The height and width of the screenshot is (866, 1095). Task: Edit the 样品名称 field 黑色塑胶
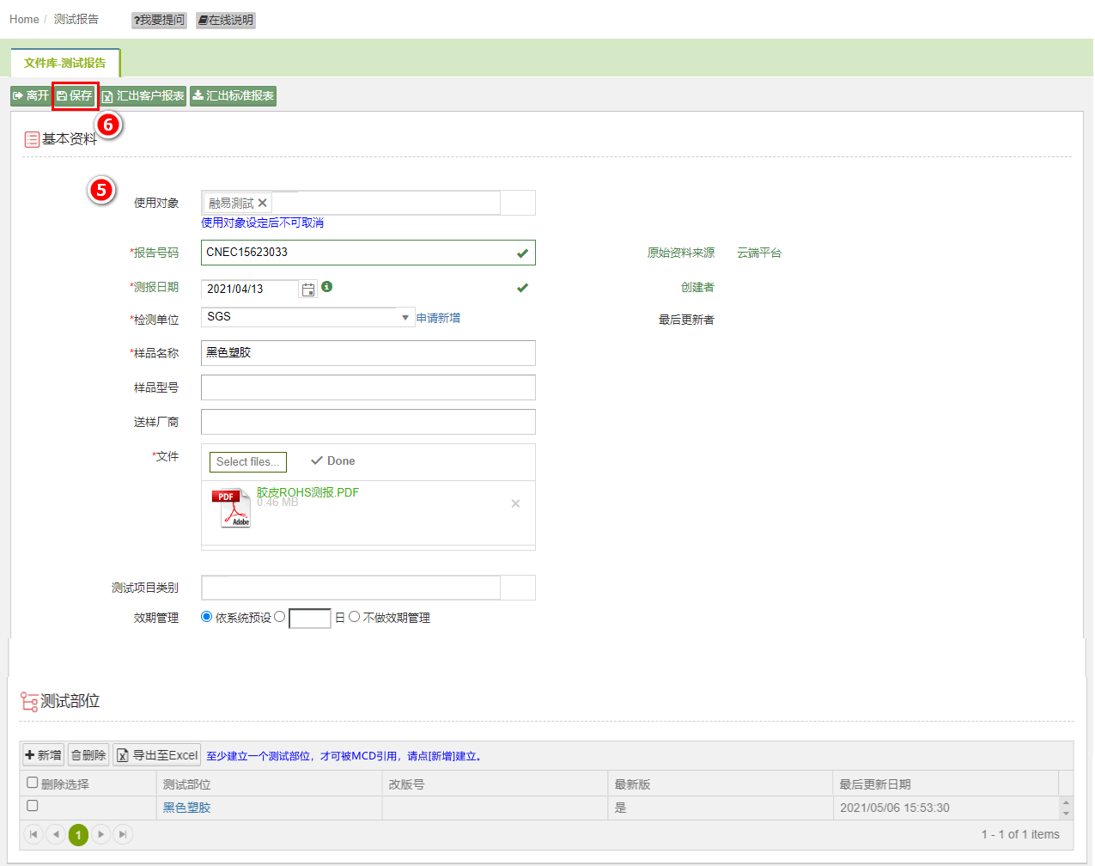368,353
